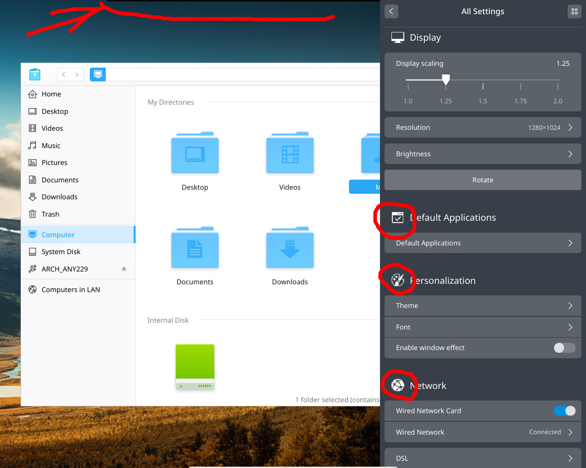Go back from All Settings panel
This screenshot has width=586, height=468.
(391, 11)
